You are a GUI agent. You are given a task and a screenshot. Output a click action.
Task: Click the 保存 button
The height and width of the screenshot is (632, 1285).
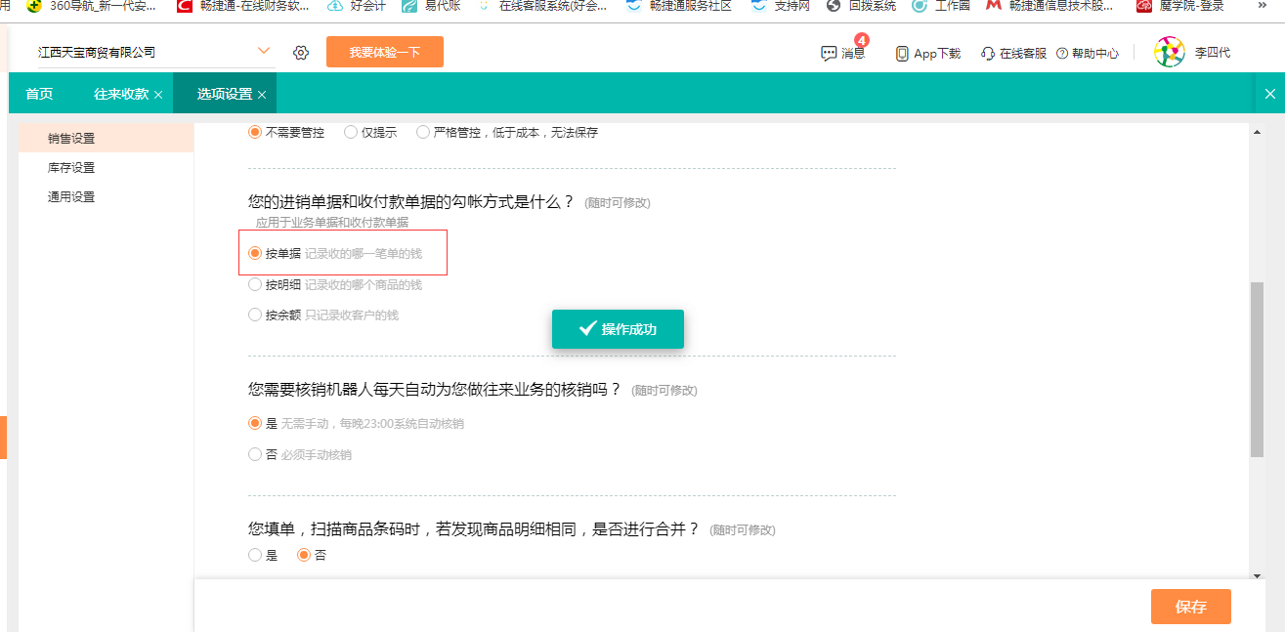[1190, 607]
